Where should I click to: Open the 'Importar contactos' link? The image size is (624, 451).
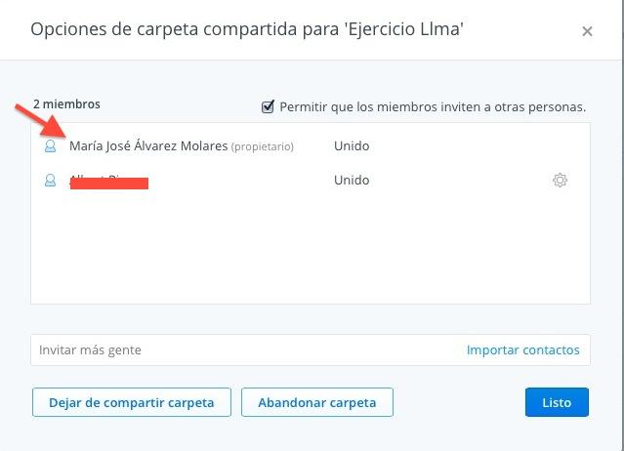522,349
